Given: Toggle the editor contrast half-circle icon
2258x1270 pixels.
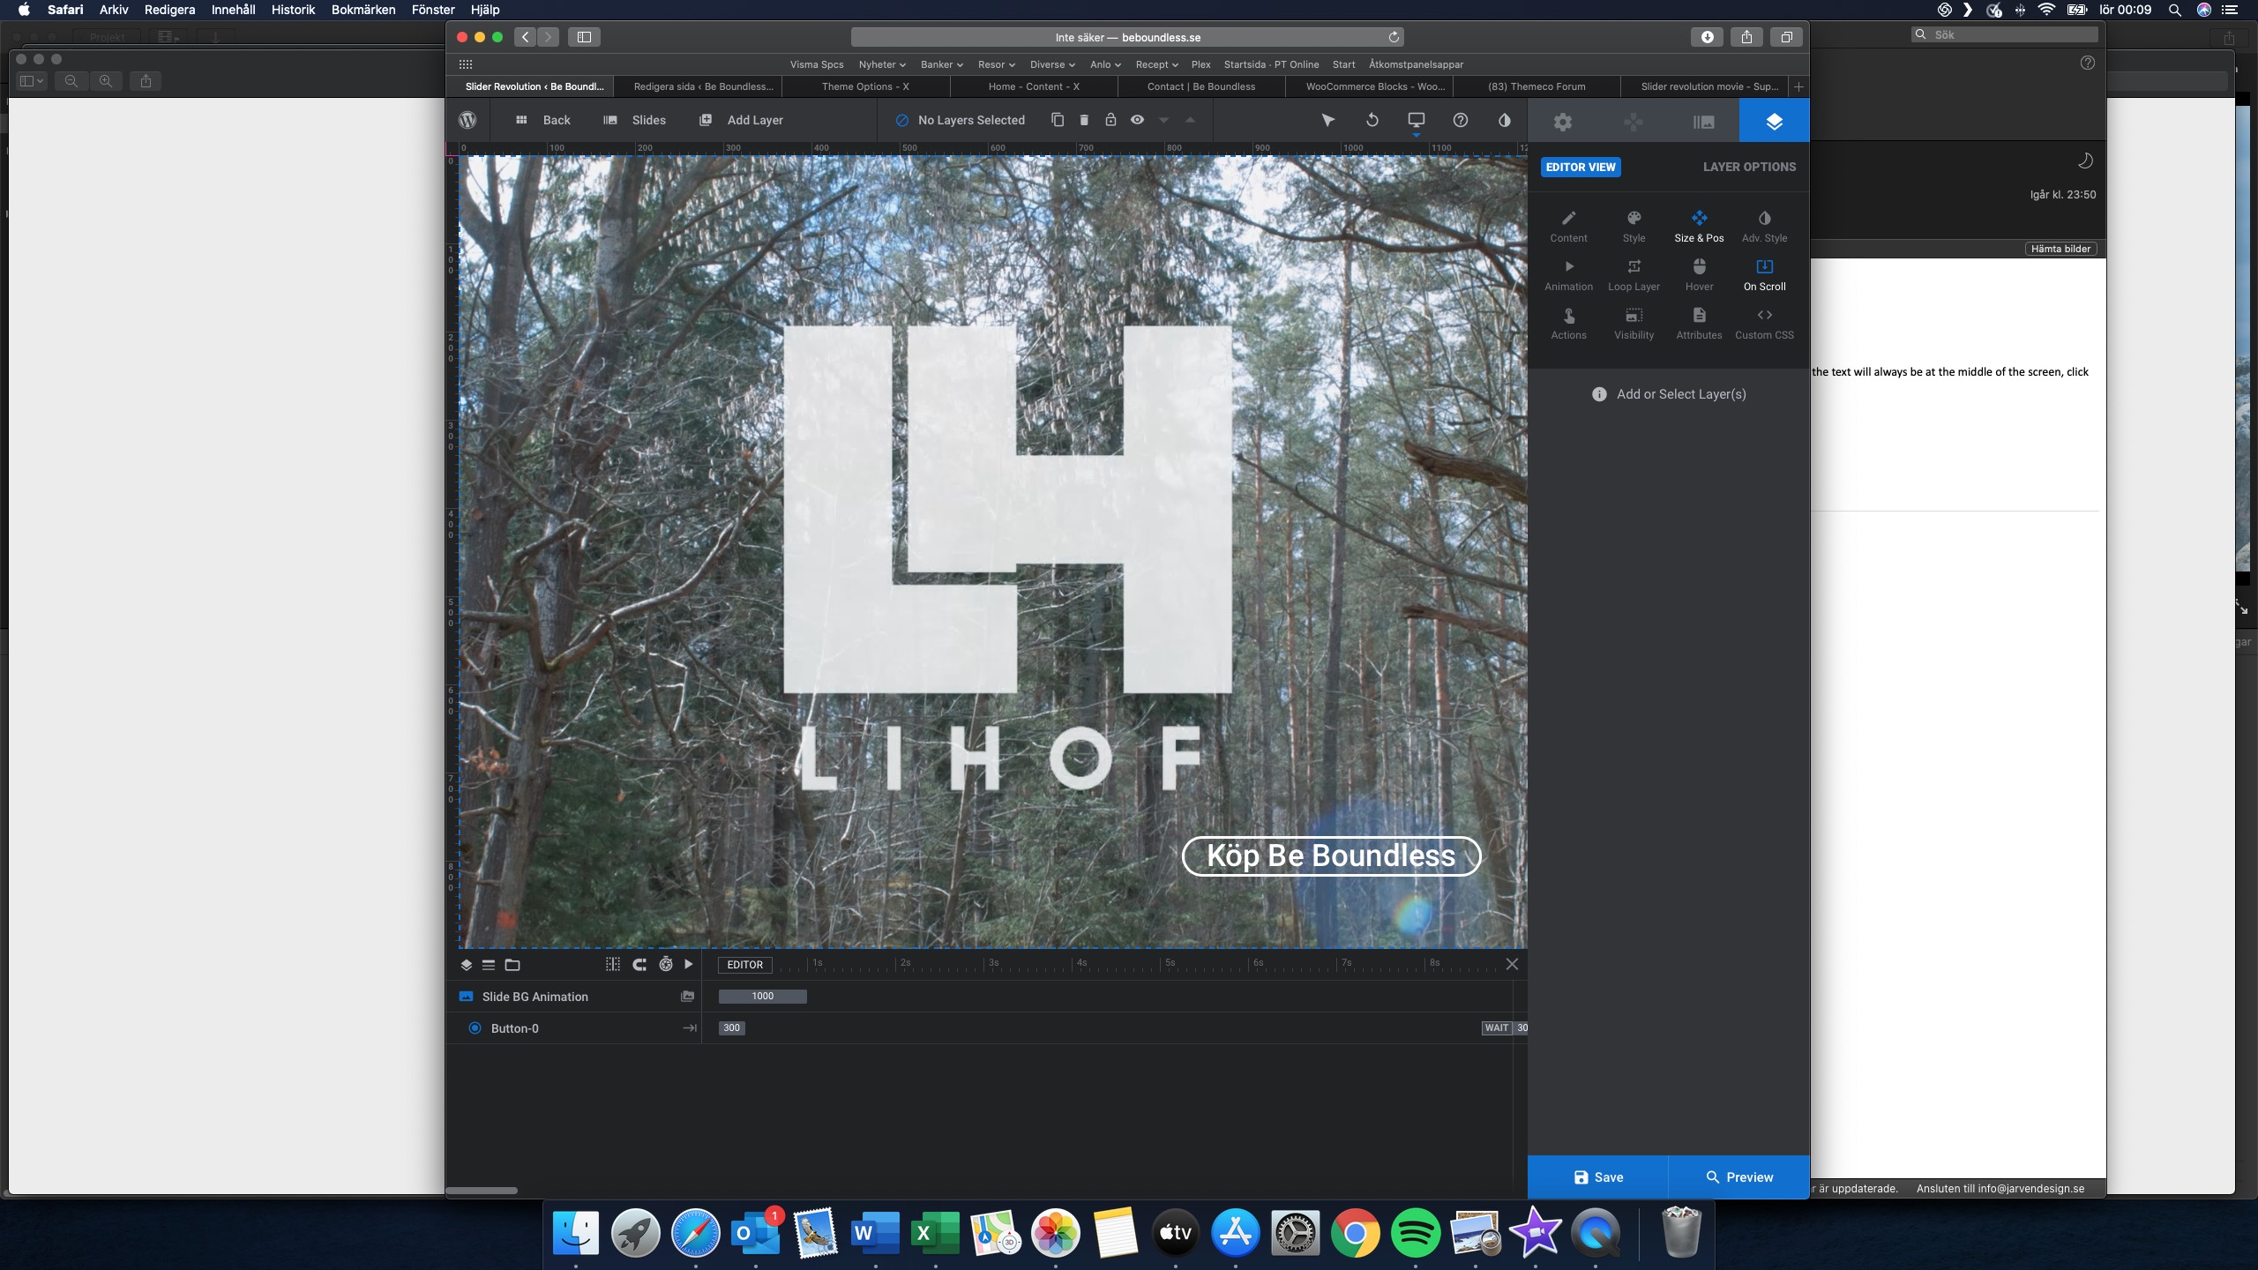Looking at the screenshot, I should [1505, 120].
